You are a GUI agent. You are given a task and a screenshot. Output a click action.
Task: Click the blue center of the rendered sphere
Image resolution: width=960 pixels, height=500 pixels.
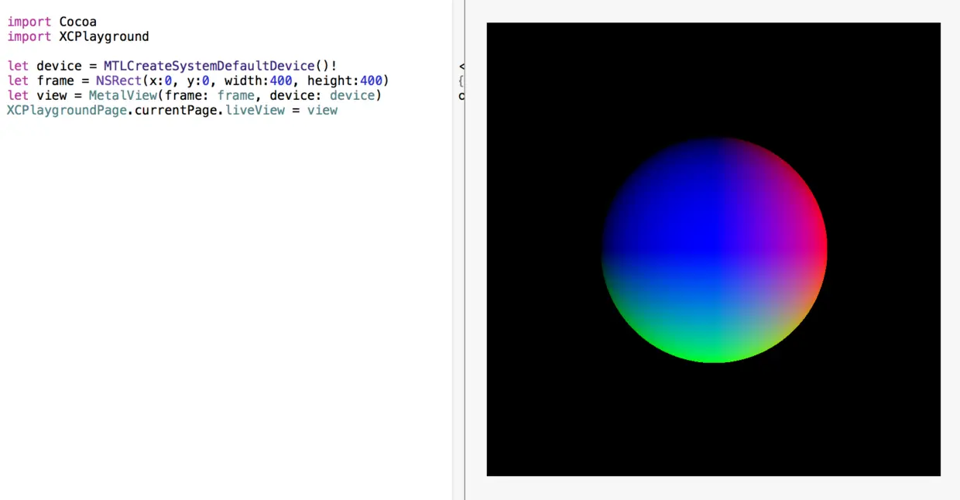[x=714, y=249]
